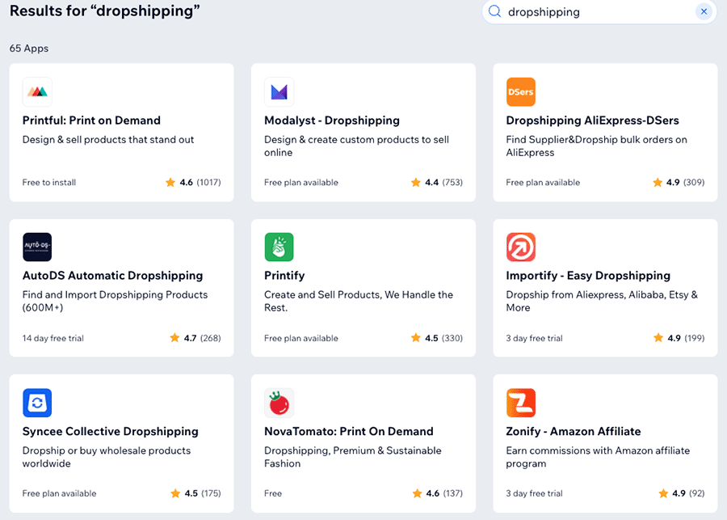Click the '65 Apps' results count
The image size is (727, 520).
point(29,49)
